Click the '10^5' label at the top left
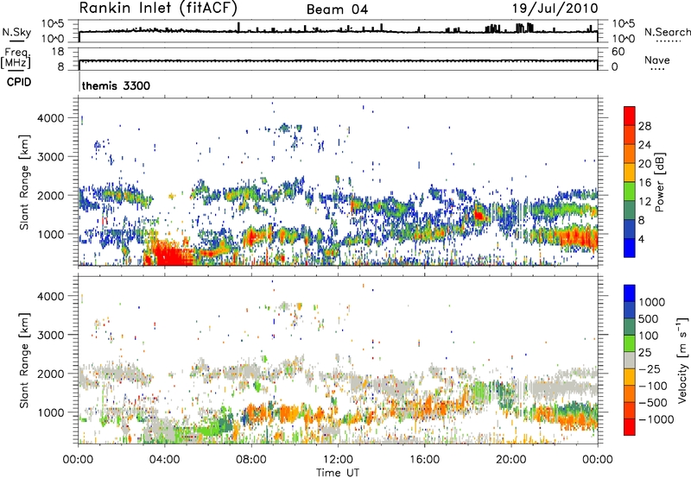The height and width of the screenshot is (478, 691). [53, 24]
